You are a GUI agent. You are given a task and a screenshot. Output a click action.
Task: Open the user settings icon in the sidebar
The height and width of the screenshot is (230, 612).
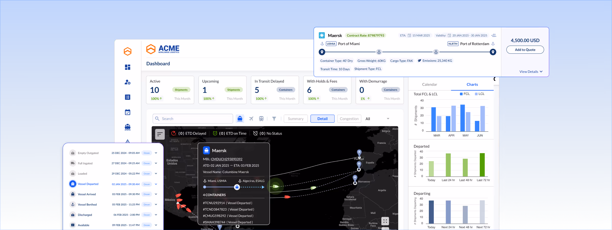point(127,82)
